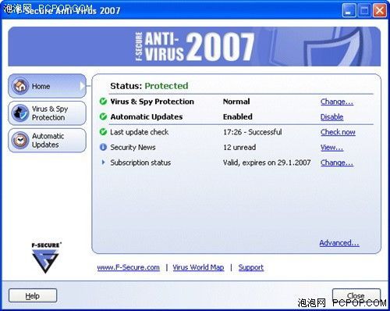Click the Check now link
Viewport: 390px width, 311px height.
pyautogui.click(x=338, y=132)
